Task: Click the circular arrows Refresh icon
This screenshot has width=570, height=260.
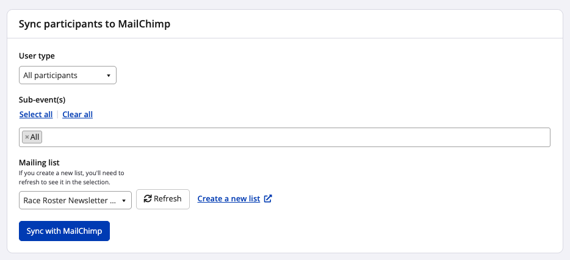Action: click(x=148, y=199)
